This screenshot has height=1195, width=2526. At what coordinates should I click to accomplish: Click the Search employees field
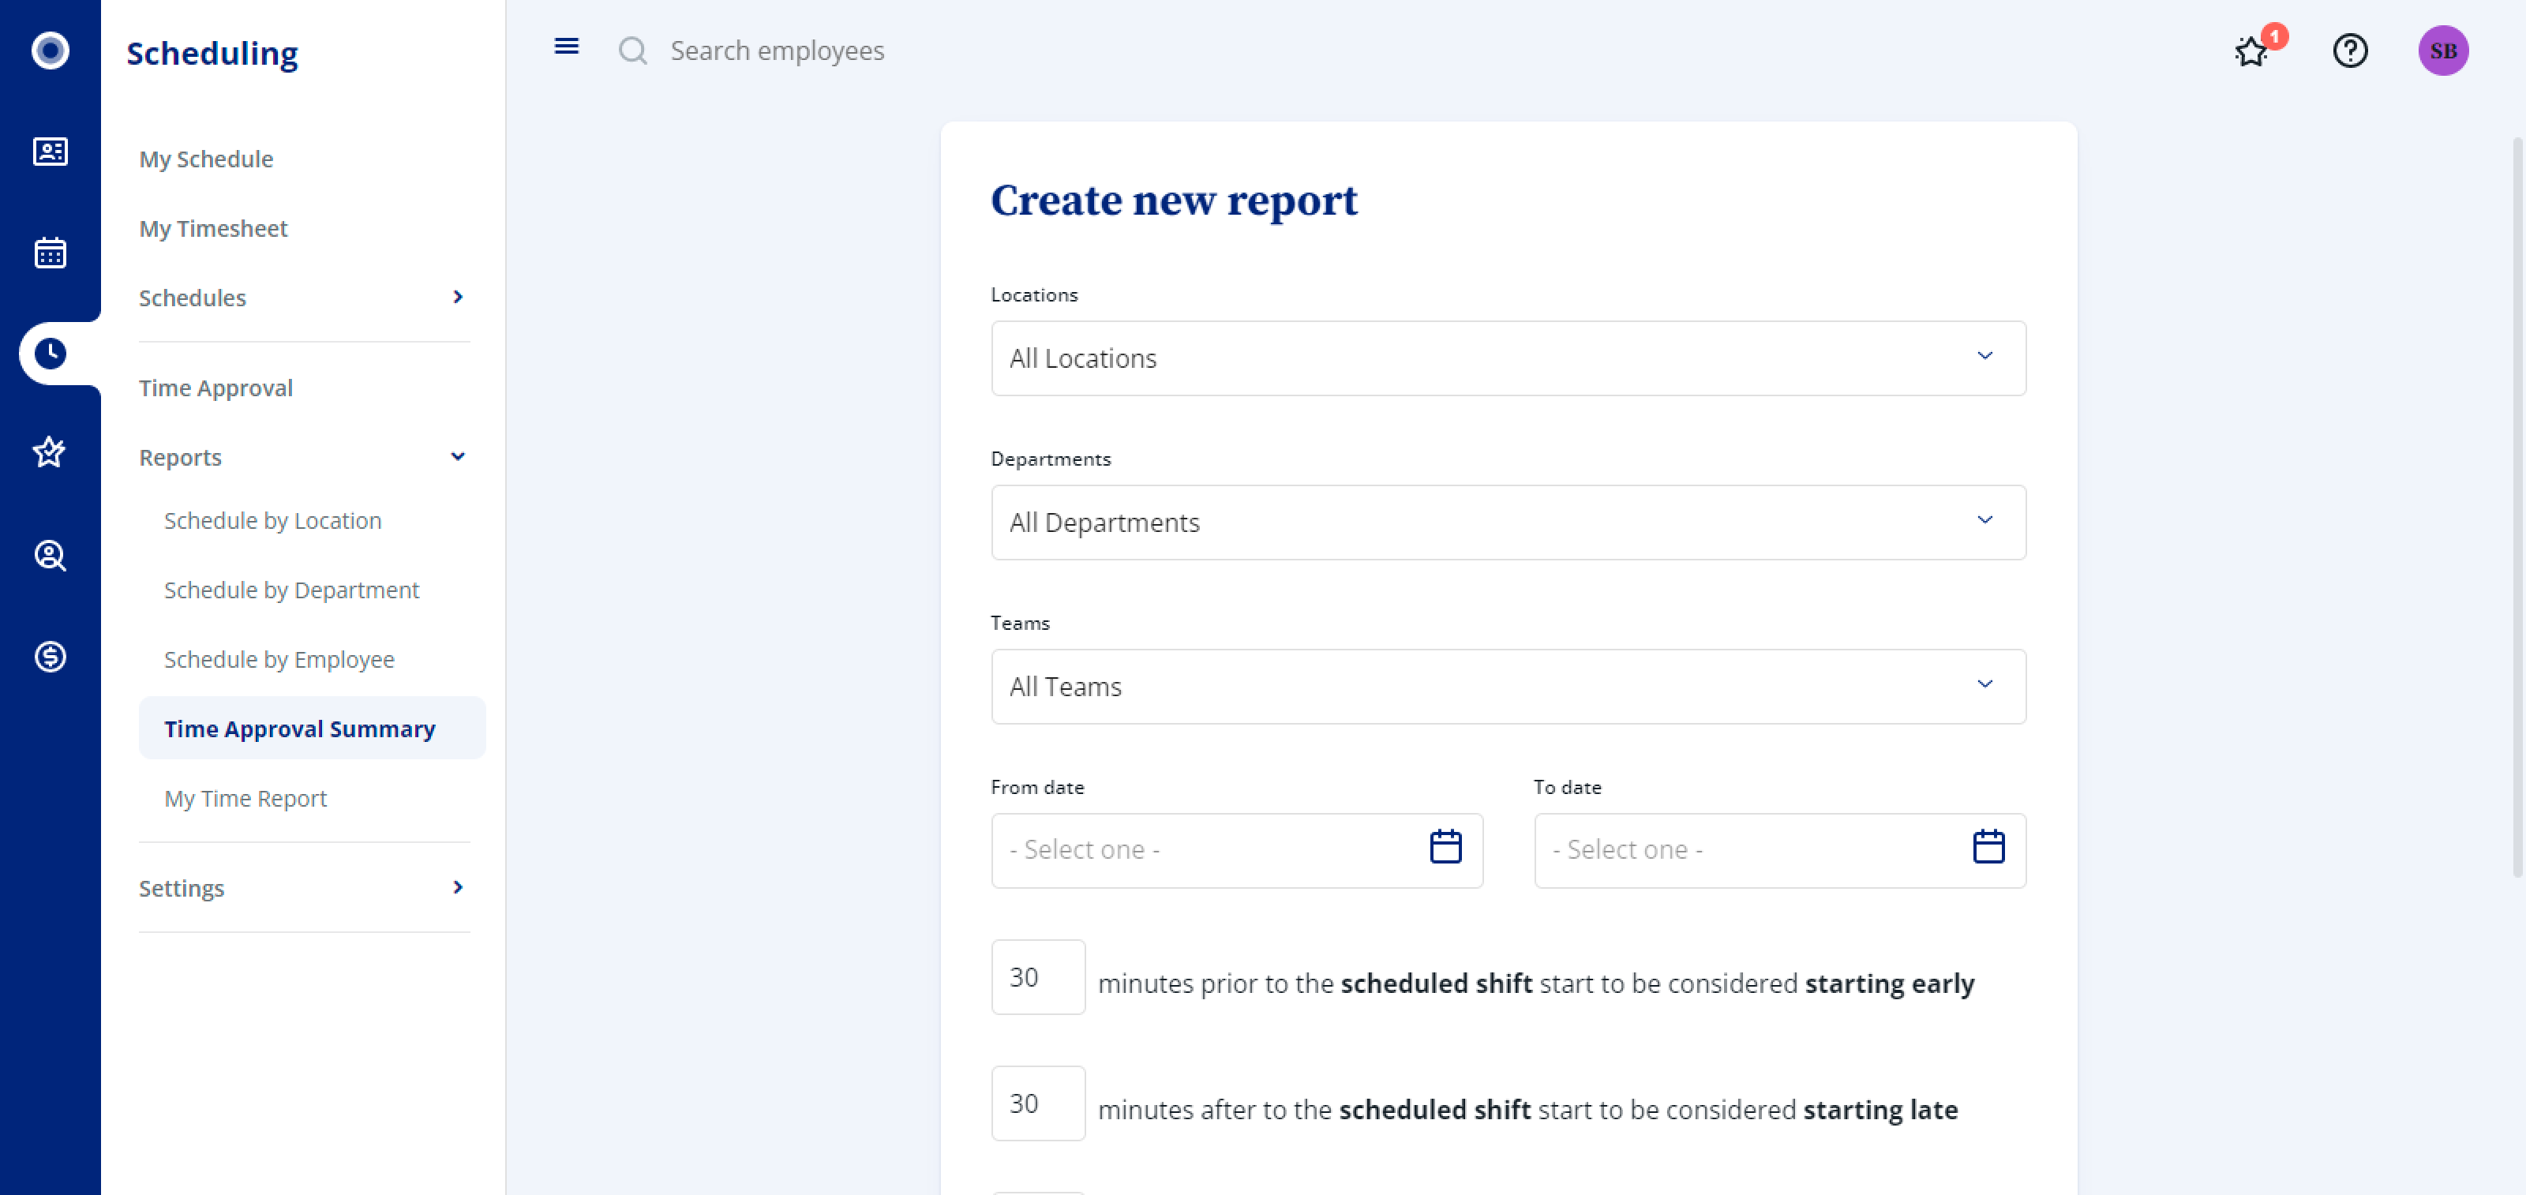(777, 50)
